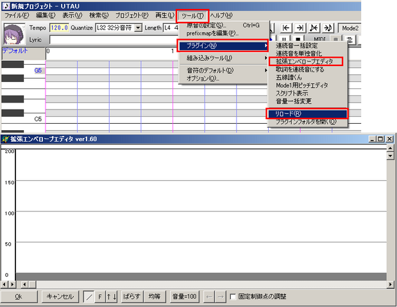Click the Ok button
Viewport: 397px width, 307px height.
(19, 297)
